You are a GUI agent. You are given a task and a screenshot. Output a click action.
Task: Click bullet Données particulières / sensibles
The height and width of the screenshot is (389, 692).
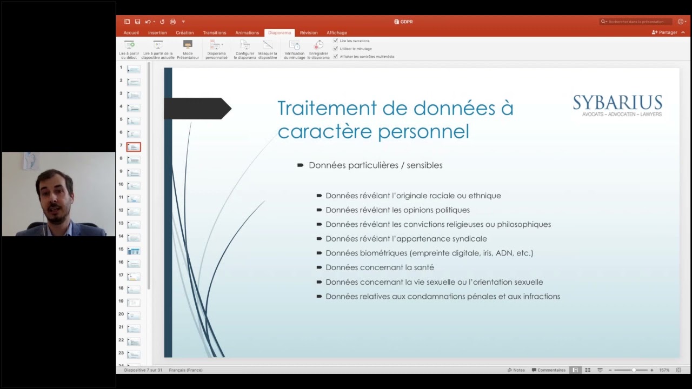[375, 165]
